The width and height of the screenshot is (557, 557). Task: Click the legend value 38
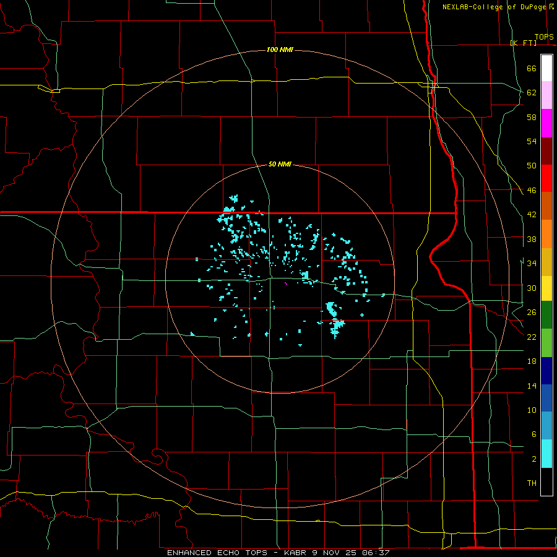[x=532, y=239]
